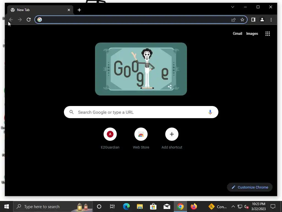Open the tab search chevron
The width and height of the screenshot is (282, 212).
pos(233,7)
